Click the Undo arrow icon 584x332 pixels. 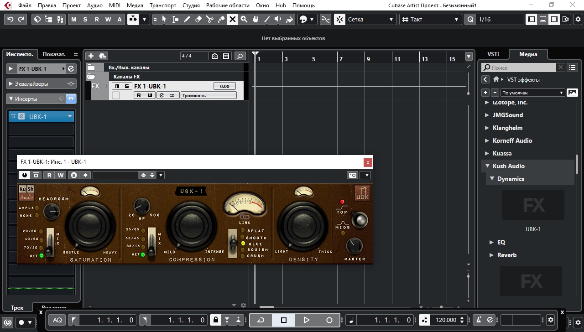[x=10, y=20]
